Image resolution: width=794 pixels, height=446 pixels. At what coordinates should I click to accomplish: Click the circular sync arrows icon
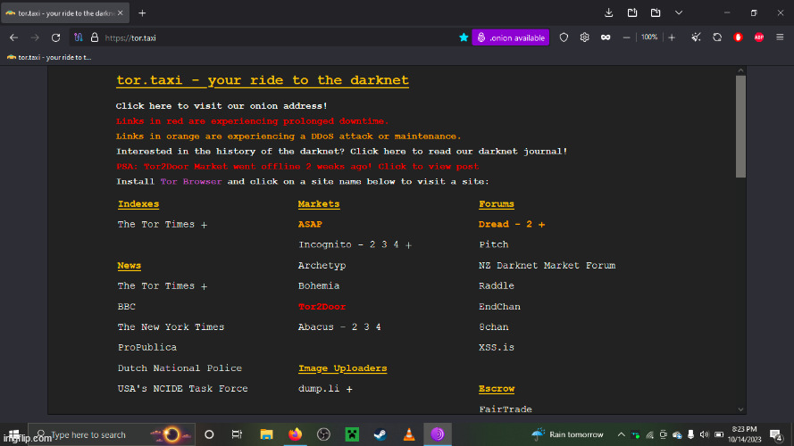[717, 37]
